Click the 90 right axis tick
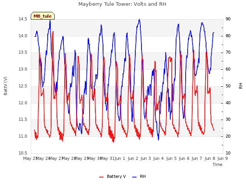 228,19
